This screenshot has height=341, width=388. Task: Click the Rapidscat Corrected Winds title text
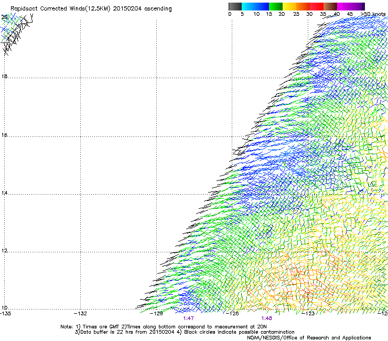91,9
